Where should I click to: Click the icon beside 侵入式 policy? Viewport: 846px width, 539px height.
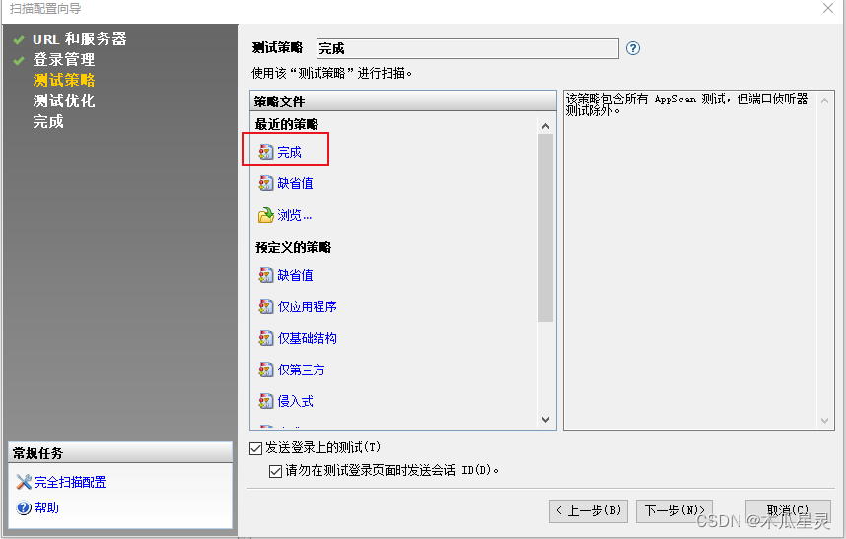(x=266, y=402)
